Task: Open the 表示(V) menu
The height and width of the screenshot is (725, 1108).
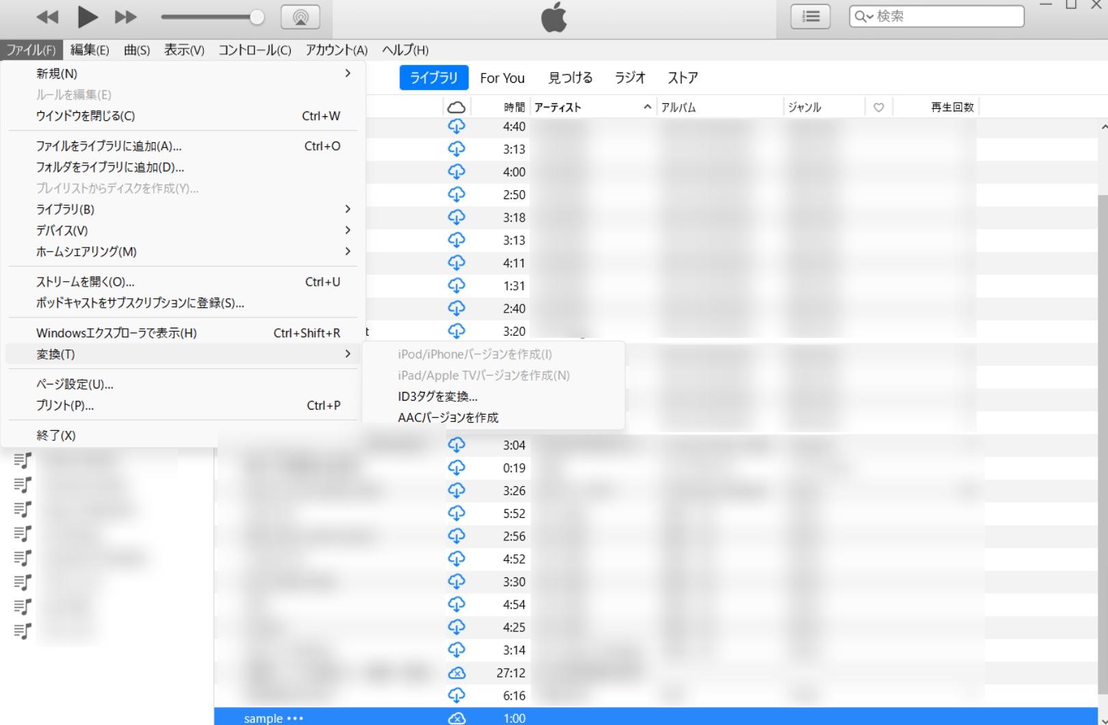Action: [184, 50]
